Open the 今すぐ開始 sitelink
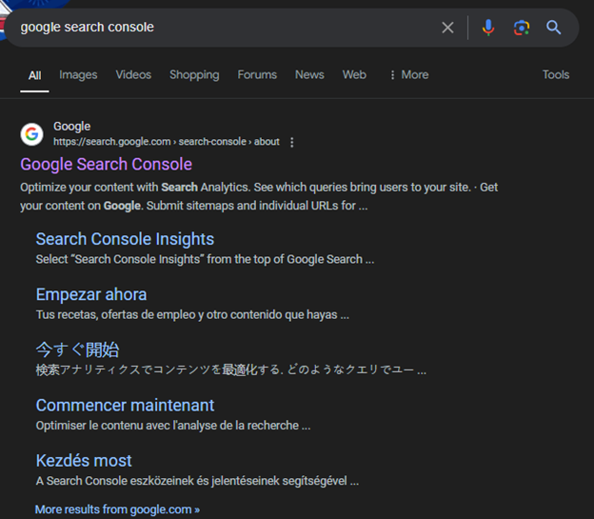 point(78,349)
